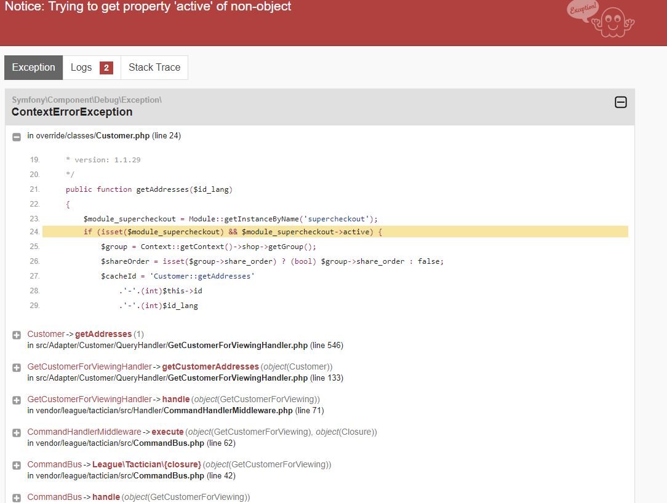Screen dimensions: 667x503
Task: Click code line 25 with $group
Action: click(x=209, y=247)
